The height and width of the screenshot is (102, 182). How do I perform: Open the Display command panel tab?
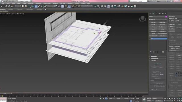point(163,14)
